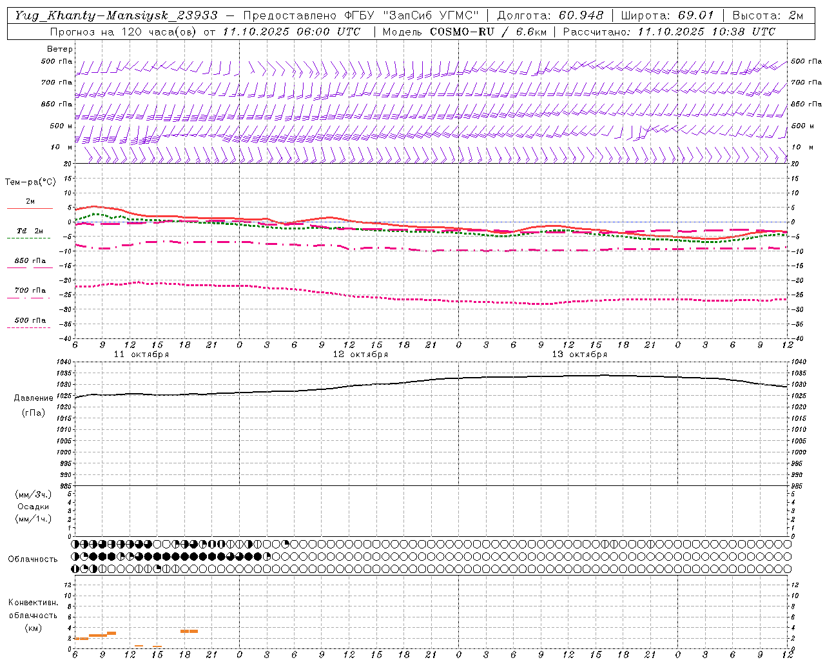This screenshot has height=660, width=825.
Task: Click the Тем-ра(°C) panel label
Action: tap(30, 182)
